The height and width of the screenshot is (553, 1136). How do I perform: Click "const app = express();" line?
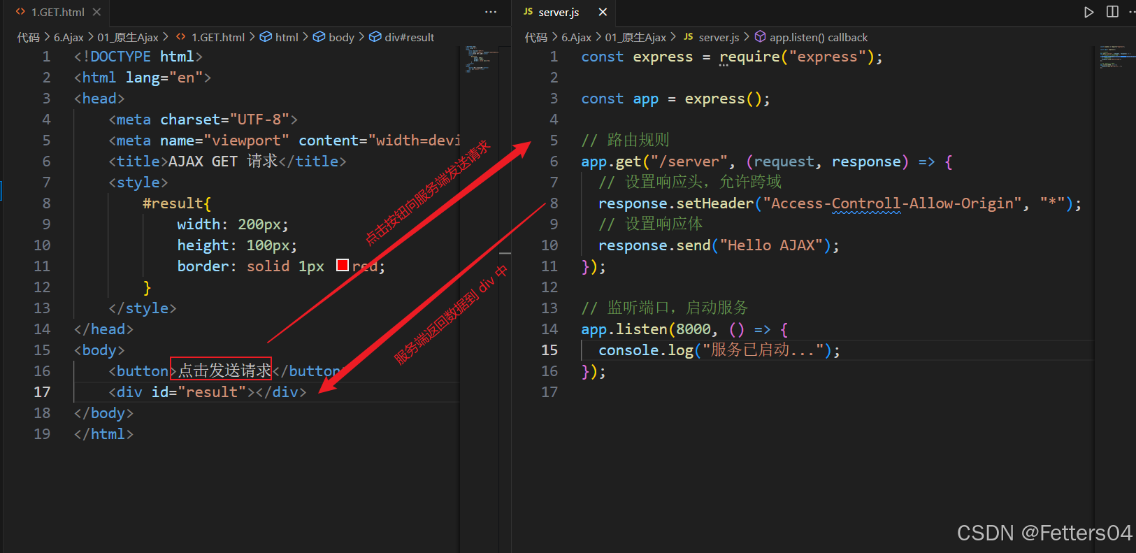675,99
